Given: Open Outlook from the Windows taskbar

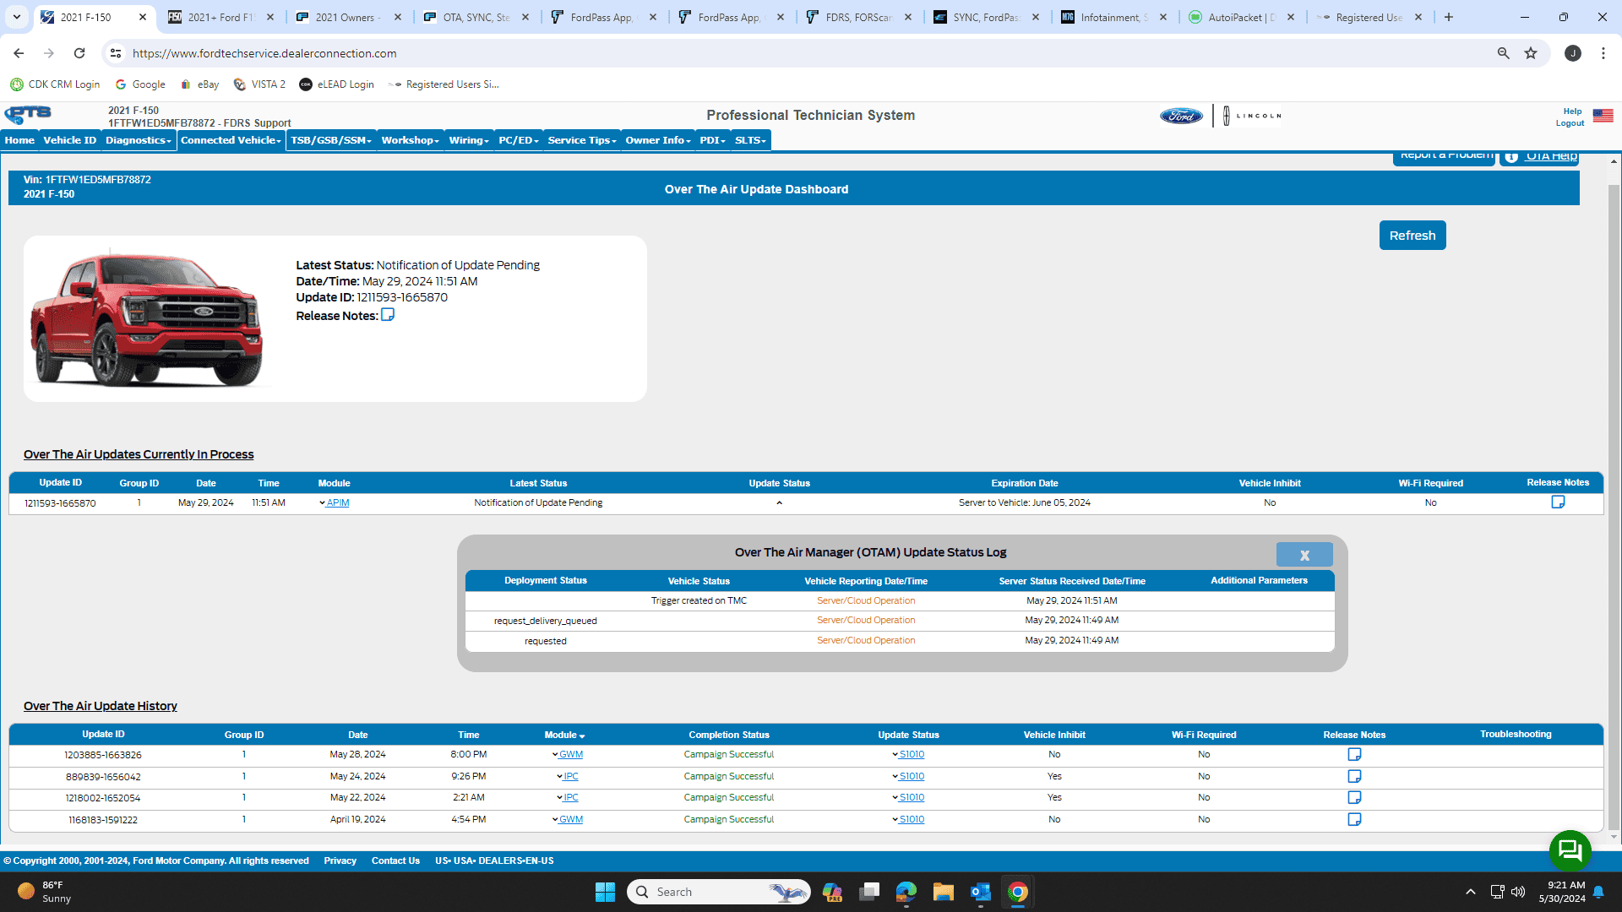Looking at the screenshot, I should click(x=980, y=892).
